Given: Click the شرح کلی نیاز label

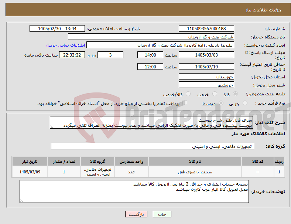Looking at the screenshot, I should 270,123.
